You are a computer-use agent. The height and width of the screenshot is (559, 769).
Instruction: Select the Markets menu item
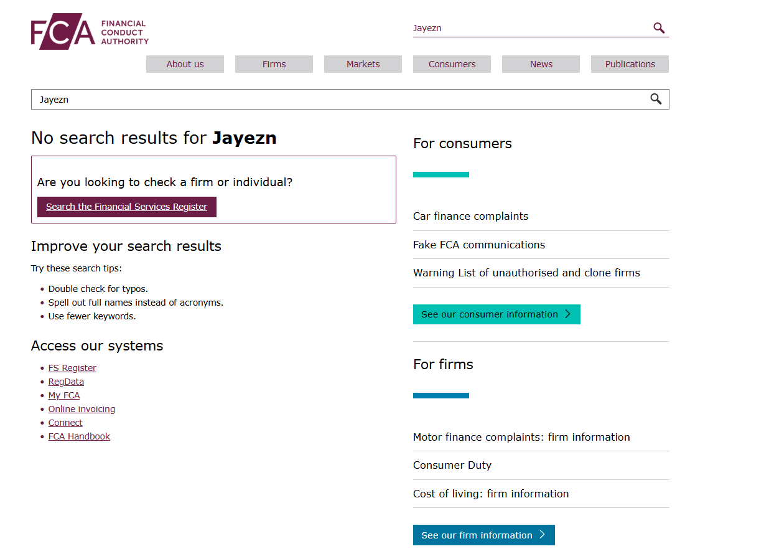(x=363, y=64)
